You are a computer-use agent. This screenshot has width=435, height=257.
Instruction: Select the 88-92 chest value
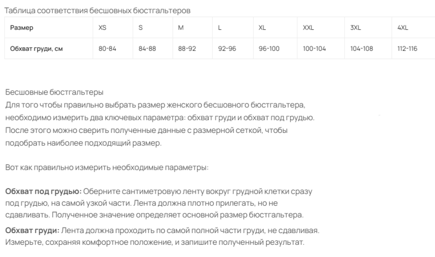(193, 48)
